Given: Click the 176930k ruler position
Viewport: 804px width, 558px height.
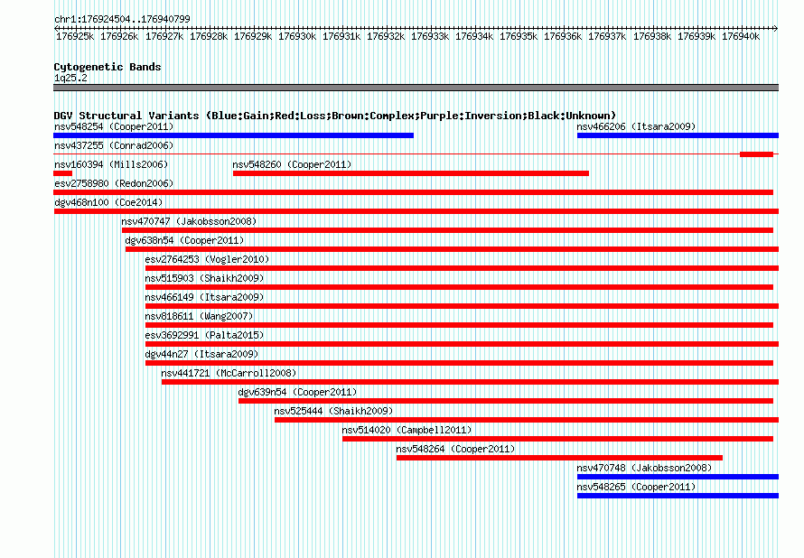Looking at the screenshot, I should (297, 36).
